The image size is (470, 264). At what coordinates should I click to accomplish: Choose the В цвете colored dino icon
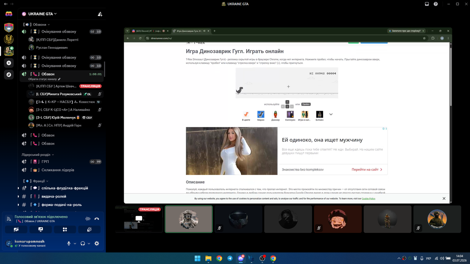point(246,114)
